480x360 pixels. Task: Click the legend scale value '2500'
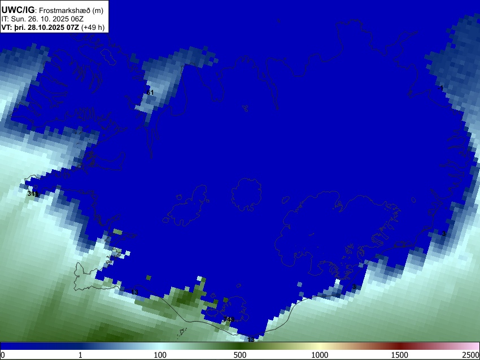point(471,355)
